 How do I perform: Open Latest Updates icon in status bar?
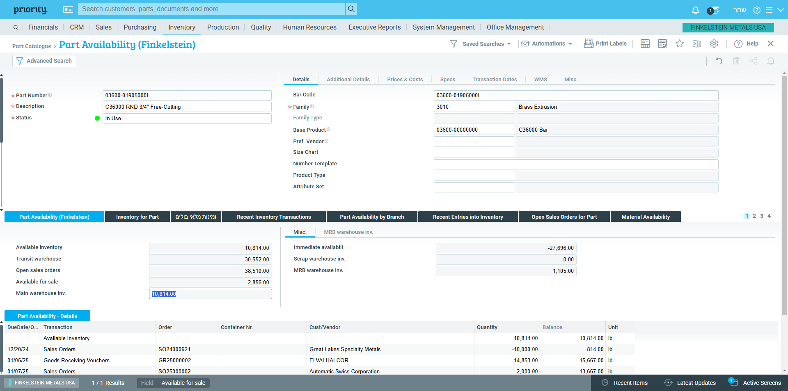(x=668, y=382)
